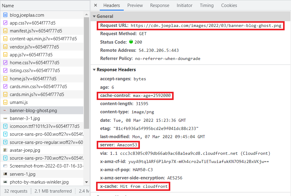291x196 pixels.
Task: Click the content-length value 31595
Action: 142,104
